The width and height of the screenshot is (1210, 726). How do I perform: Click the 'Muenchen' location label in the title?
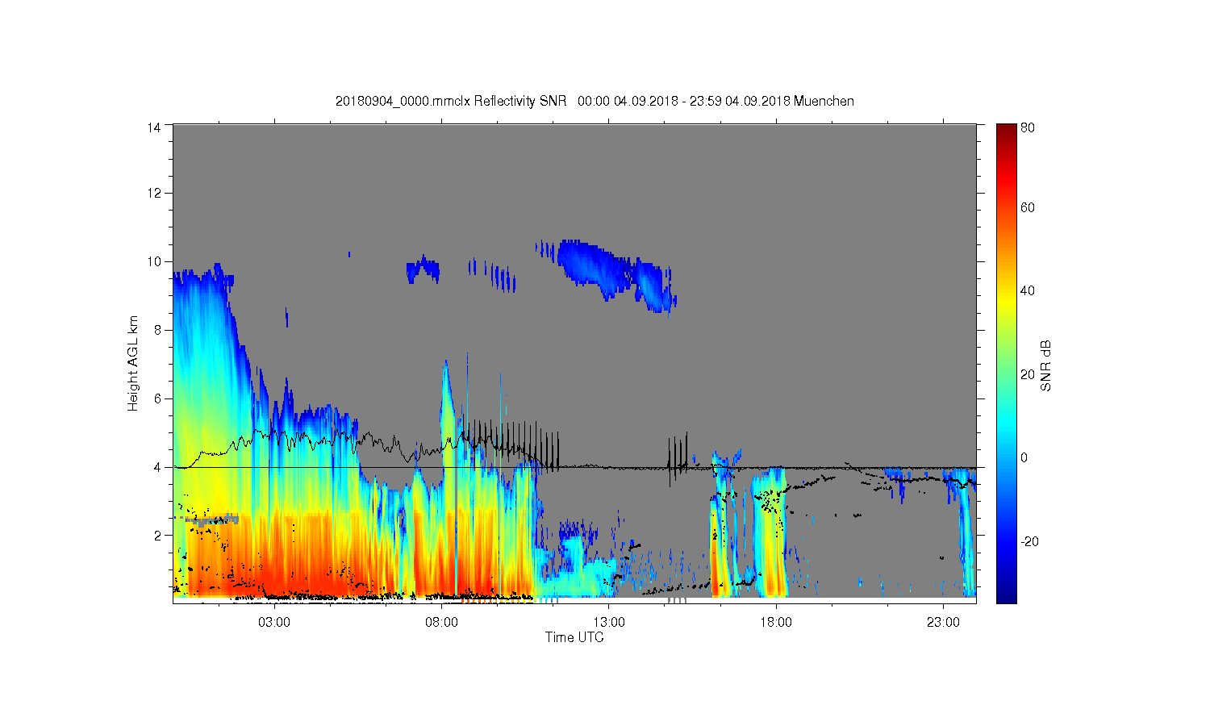824,101
